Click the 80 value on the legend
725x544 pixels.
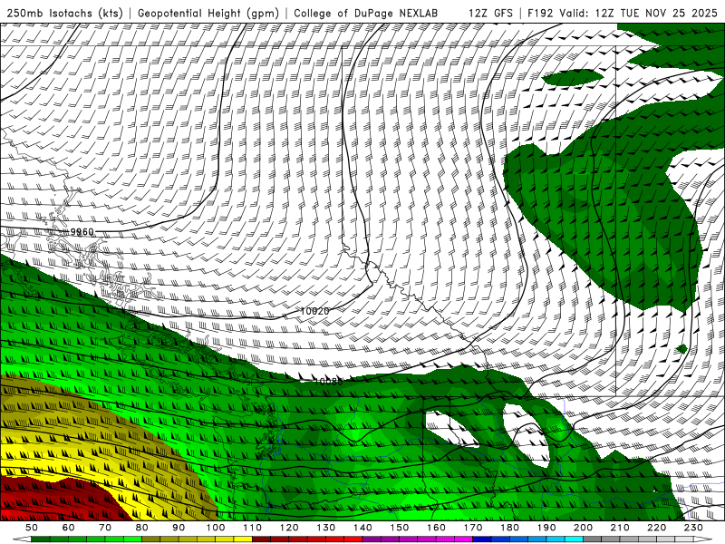141,528
